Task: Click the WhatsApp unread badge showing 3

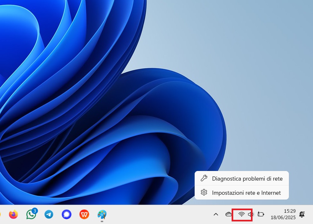Action: coord(35,211)
